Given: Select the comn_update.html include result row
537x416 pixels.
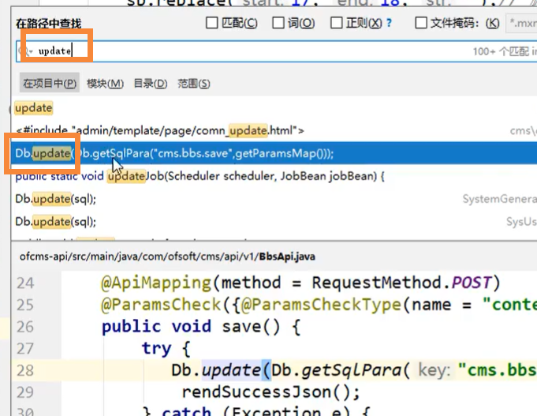Looking at the screenshot, I should point(274,131).
